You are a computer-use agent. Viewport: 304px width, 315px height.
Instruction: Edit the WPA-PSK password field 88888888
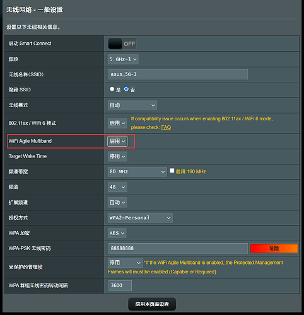(178, 248)
